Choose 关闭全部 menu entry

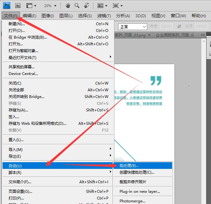[x=58, y=90]
